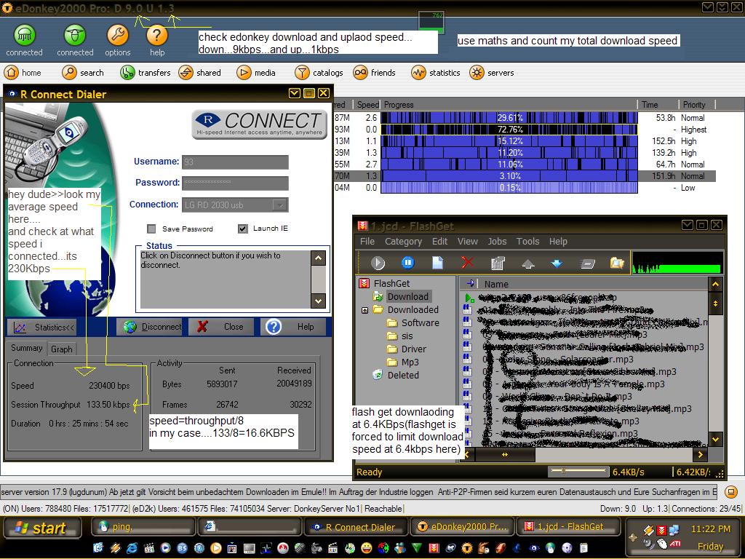Image resolution: width=745 pixels, height=559 pixels.
Task: Switch to 1.jcd - FlashGet taskbar button
Action: click(x=568, y=527)
